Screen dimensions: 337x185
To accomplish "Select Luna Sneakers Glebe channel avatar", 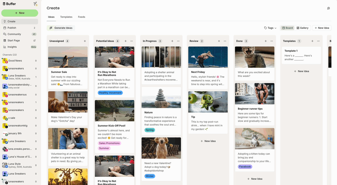I will point(5,77).
